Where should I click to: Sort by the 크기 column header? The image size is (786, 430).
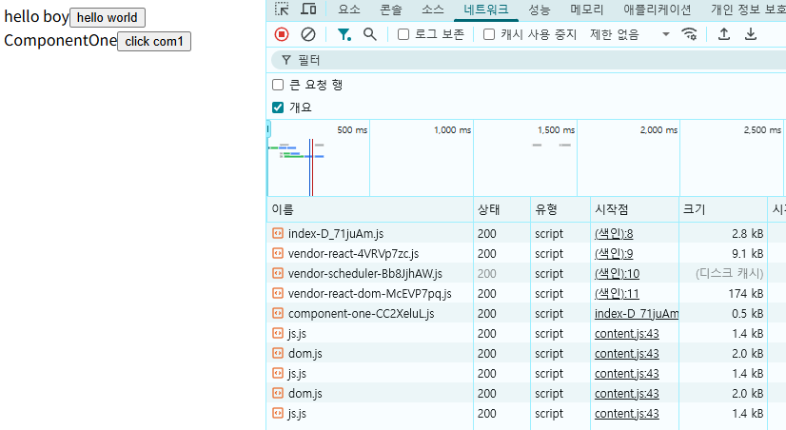pos(723,209)
